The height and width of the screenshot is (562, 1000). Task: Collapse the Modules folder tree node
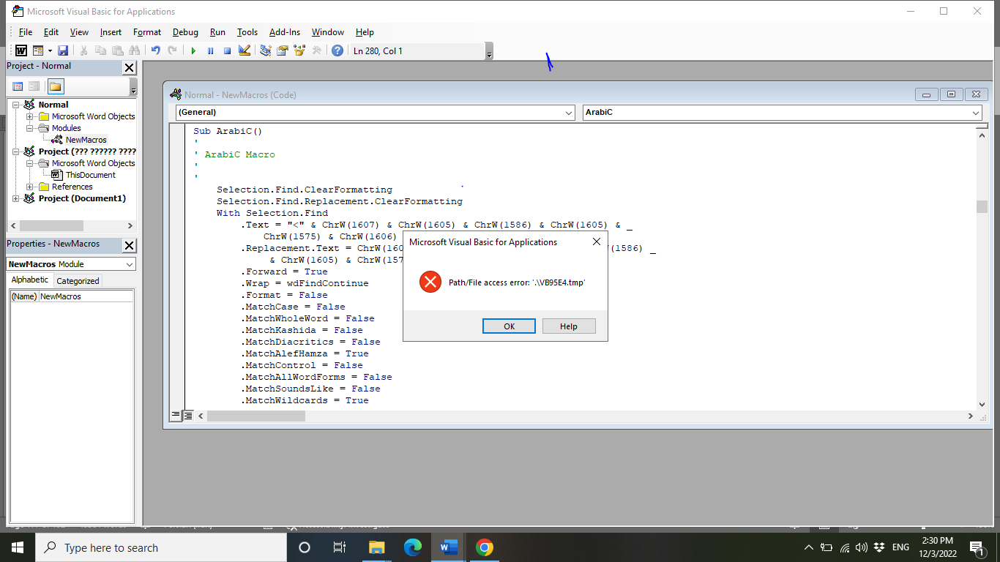[30, 128]
